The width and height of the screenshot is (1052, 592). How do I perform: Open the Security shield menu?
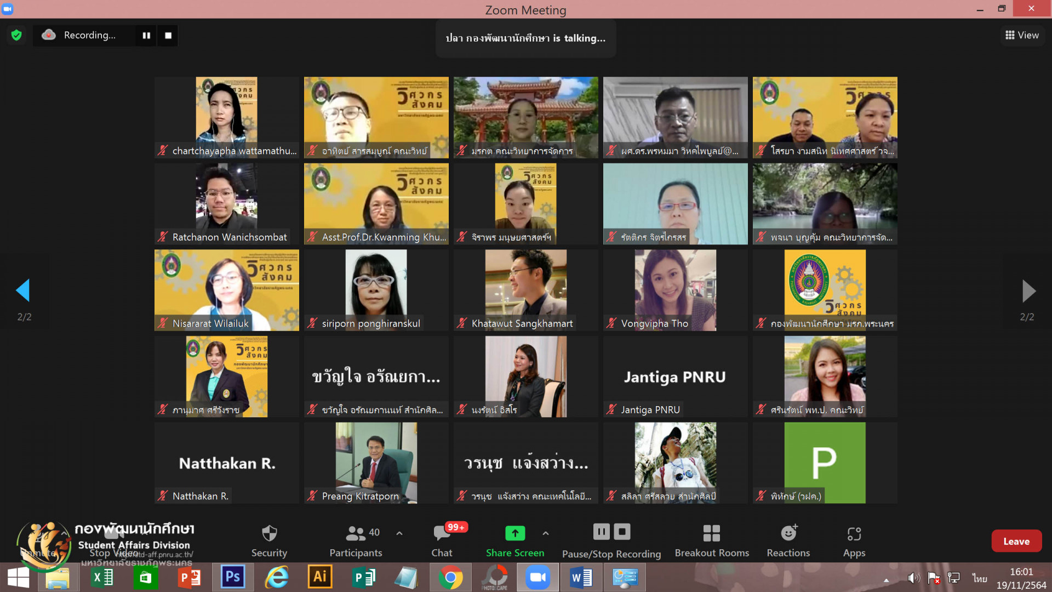click(269, 533)
